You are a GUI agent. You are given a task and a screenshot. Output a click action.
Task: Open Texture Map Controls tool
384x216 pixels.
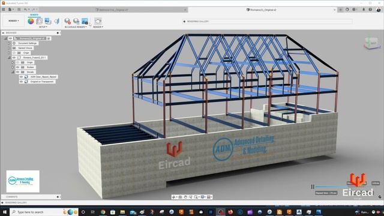pos(57,22)
